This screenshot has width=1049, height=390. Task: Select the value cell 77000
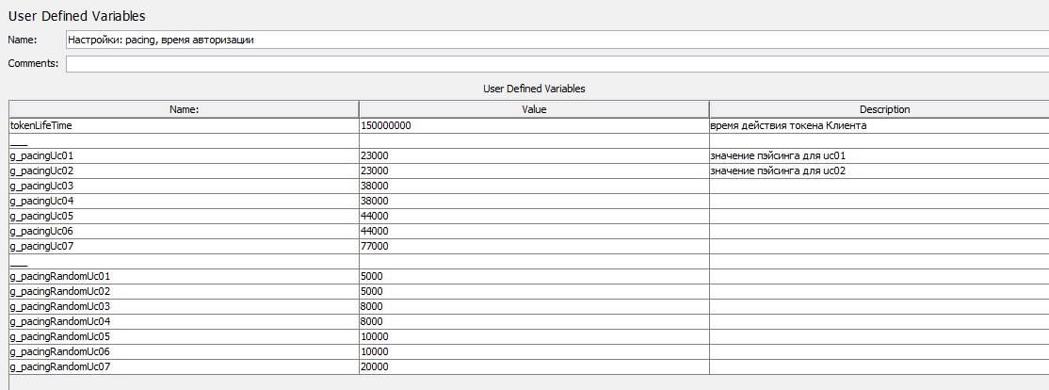pos(534,246)
